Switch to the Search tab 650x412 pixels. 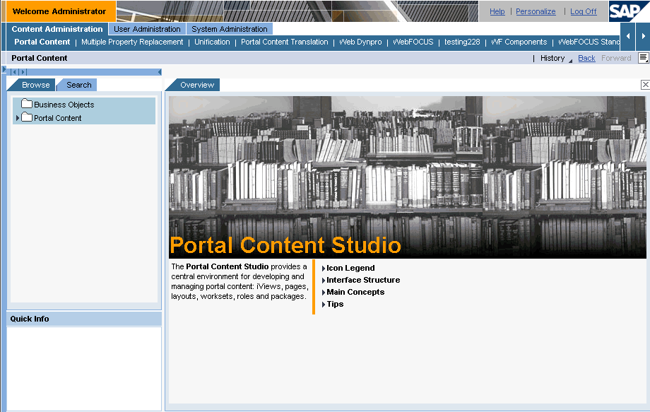tap(79, 85)
